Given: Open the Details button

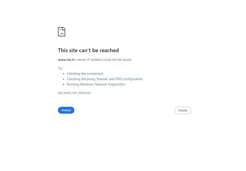Looking at the screenshot, I should pyautogui.click(x=183, y=111).
